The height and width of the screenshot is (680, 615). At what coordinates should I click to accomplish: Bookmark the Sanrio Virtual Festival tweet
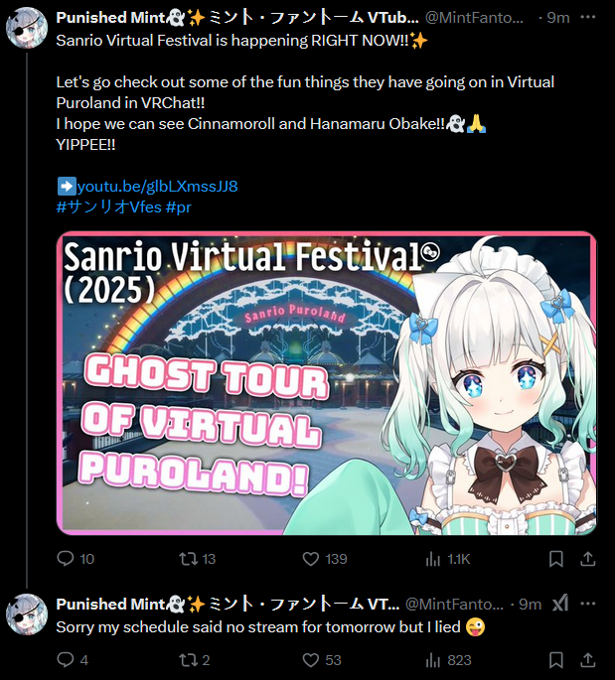(556, 559)
